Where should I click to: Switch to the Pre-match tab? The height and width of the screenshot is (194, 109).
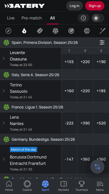[x=32, y=18]
